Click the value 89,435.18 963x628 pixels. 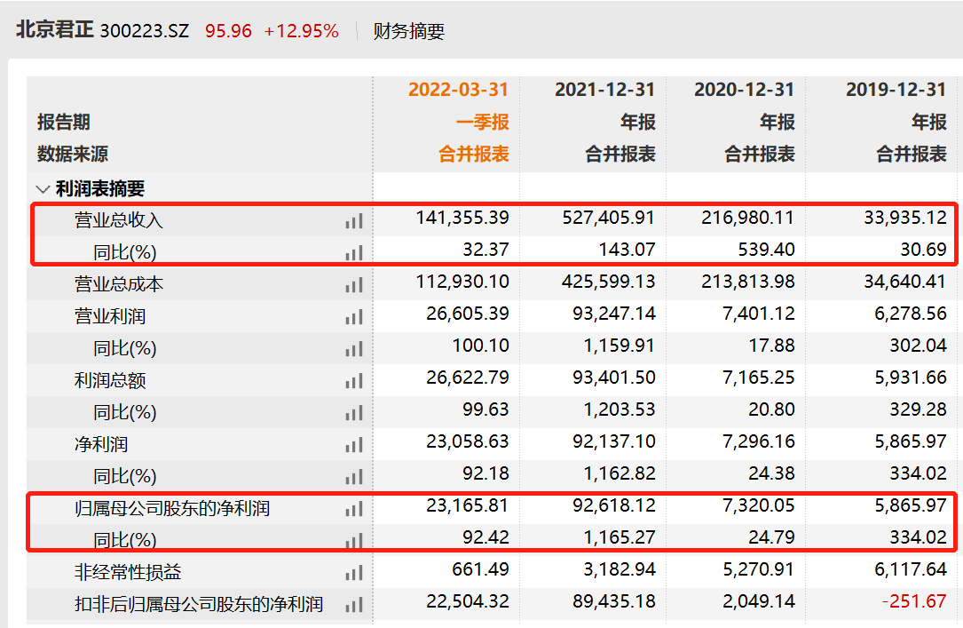pyautogui.click(x=614, y=601)
